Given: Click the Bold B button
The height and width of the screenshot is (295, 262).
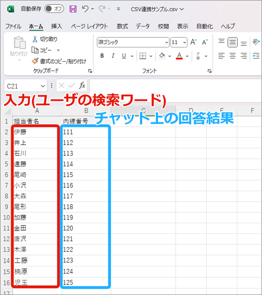Looking at the screenshot, I should pos(102,55).
